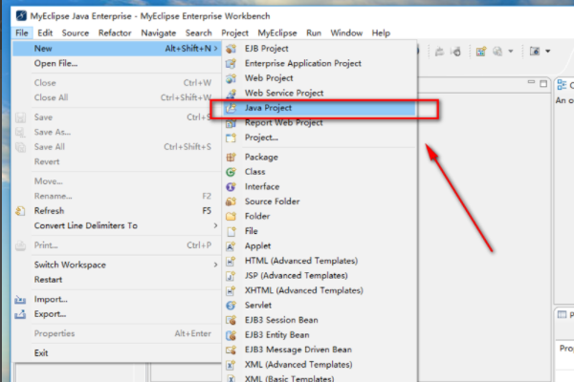Select Web Service Project entry
The height and width of the screenshot is (382, 574).
[284, 93]
